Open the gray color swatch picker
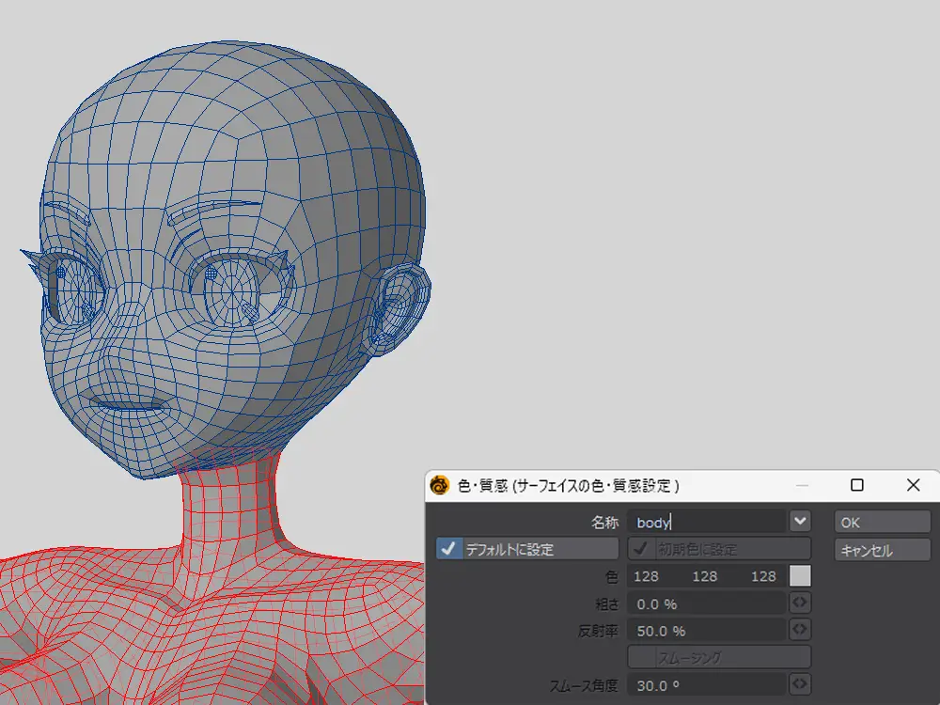The width and height of the screenshot is (940, 705). point(800,576)
